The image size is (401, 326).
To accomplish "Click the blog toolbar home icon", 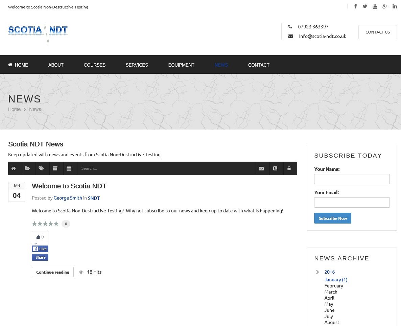I will tap(14, 168).
